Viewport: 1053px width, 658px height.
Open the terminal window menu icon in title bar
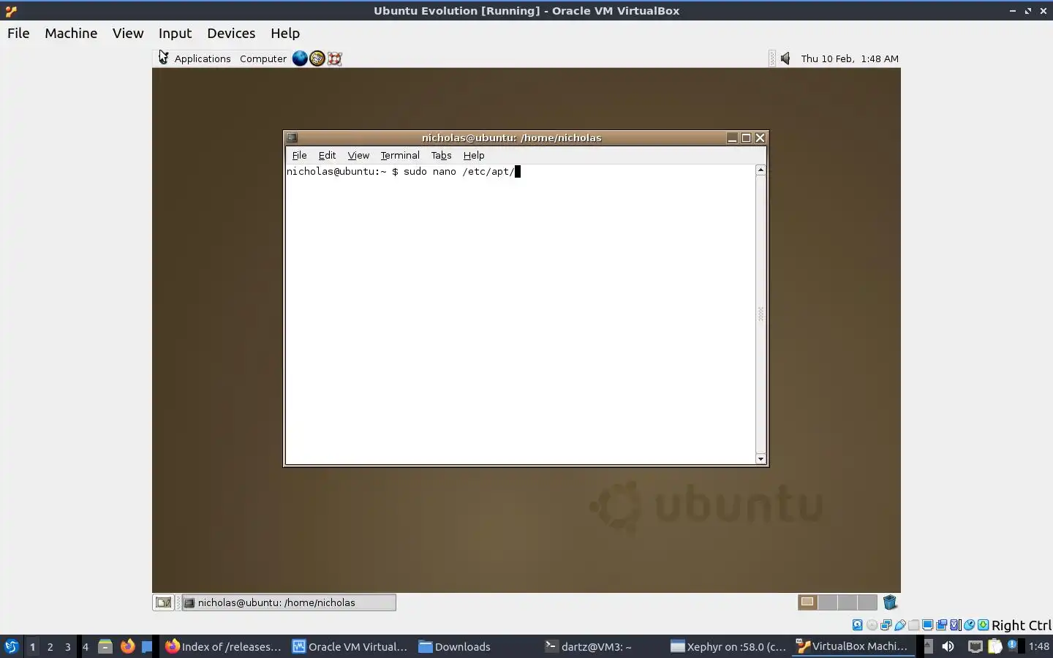[x=292, y=137]
